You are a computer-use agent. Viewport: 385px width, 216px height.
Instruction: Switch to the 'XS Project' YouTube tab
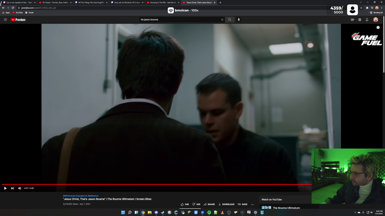55,2
